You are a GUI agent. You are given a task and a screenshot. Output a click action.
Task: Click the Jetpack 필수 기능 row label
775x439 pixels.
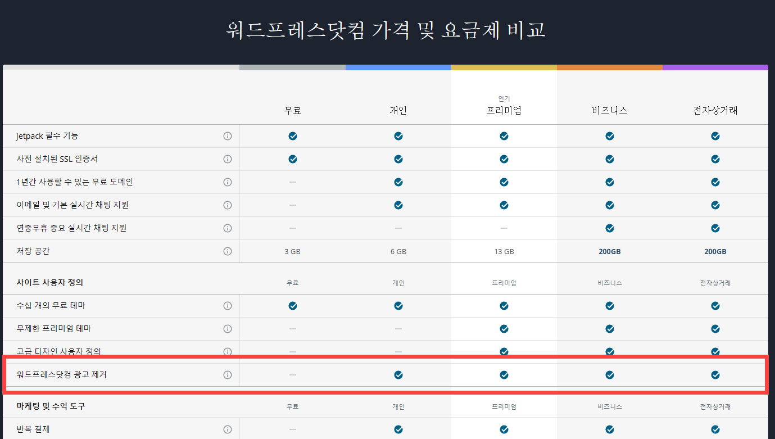click(48, 136)
